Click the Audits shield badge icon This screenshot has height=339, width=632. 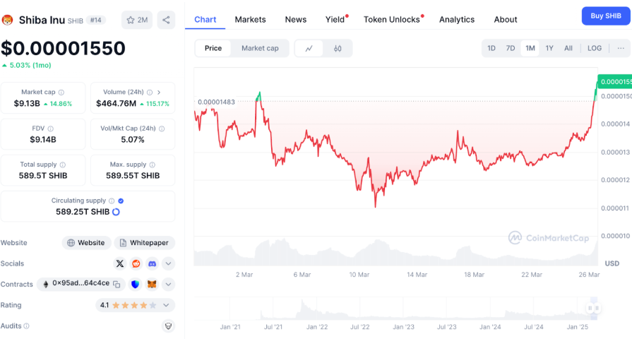pyautogui.click(x=168, y=326)
